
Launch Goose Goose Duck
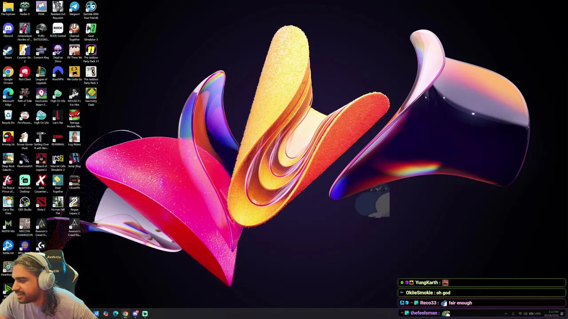(x=24, y=141)
